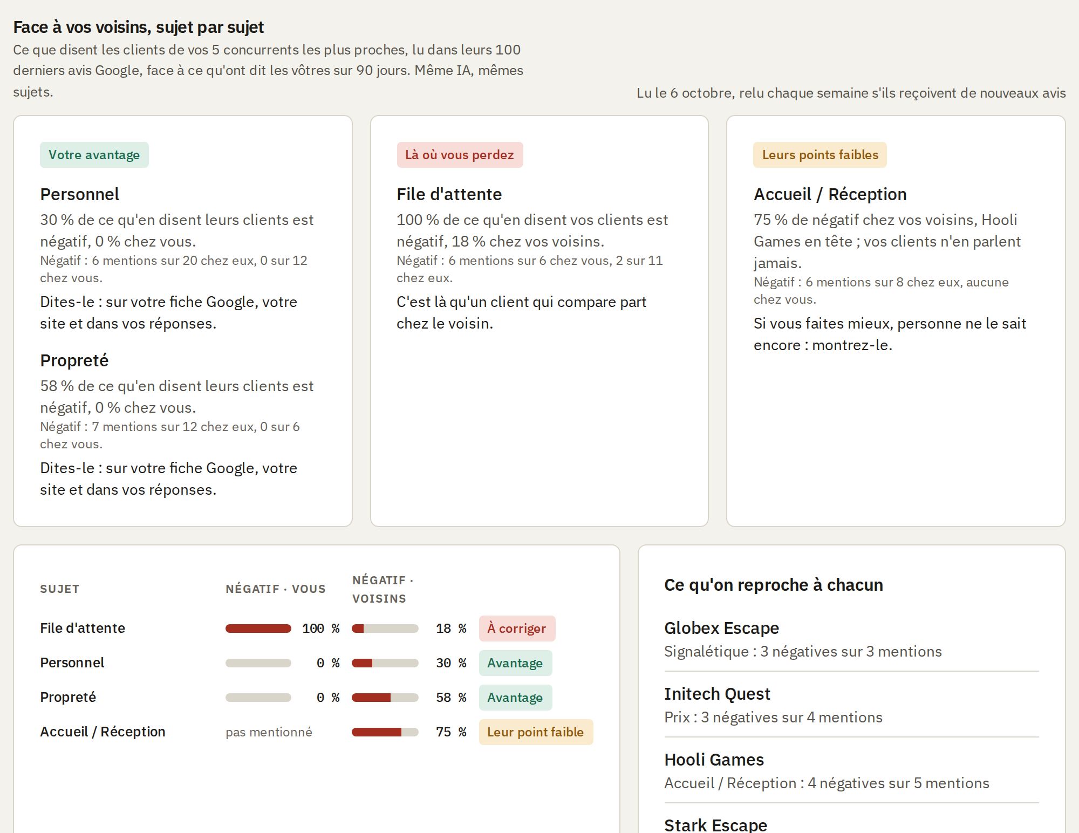The image size is (1079, 833).
Task: Click the 'Avantage' tag in Propreté row
Action: coord(515,698)
